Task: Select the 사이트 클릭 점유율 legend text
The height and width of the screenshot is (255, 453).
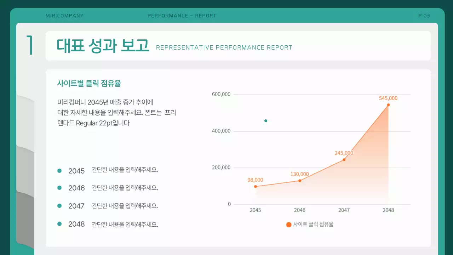Action: pos(314,224)
